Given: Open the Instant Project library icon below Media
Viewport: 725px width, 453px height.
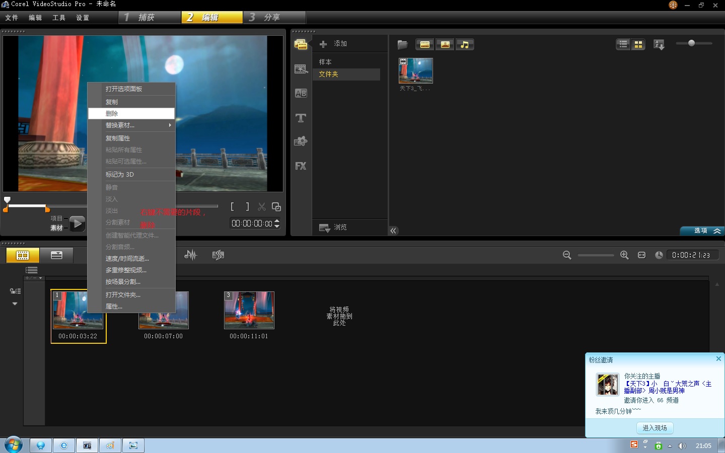Looking at the screenshot, I should [x=301, y=69].
